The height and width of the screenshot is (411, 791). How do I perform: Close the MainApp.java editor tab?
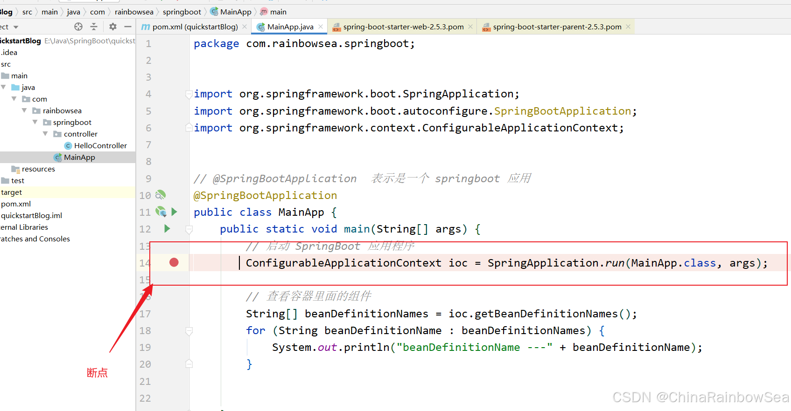(x=321, y=27)
